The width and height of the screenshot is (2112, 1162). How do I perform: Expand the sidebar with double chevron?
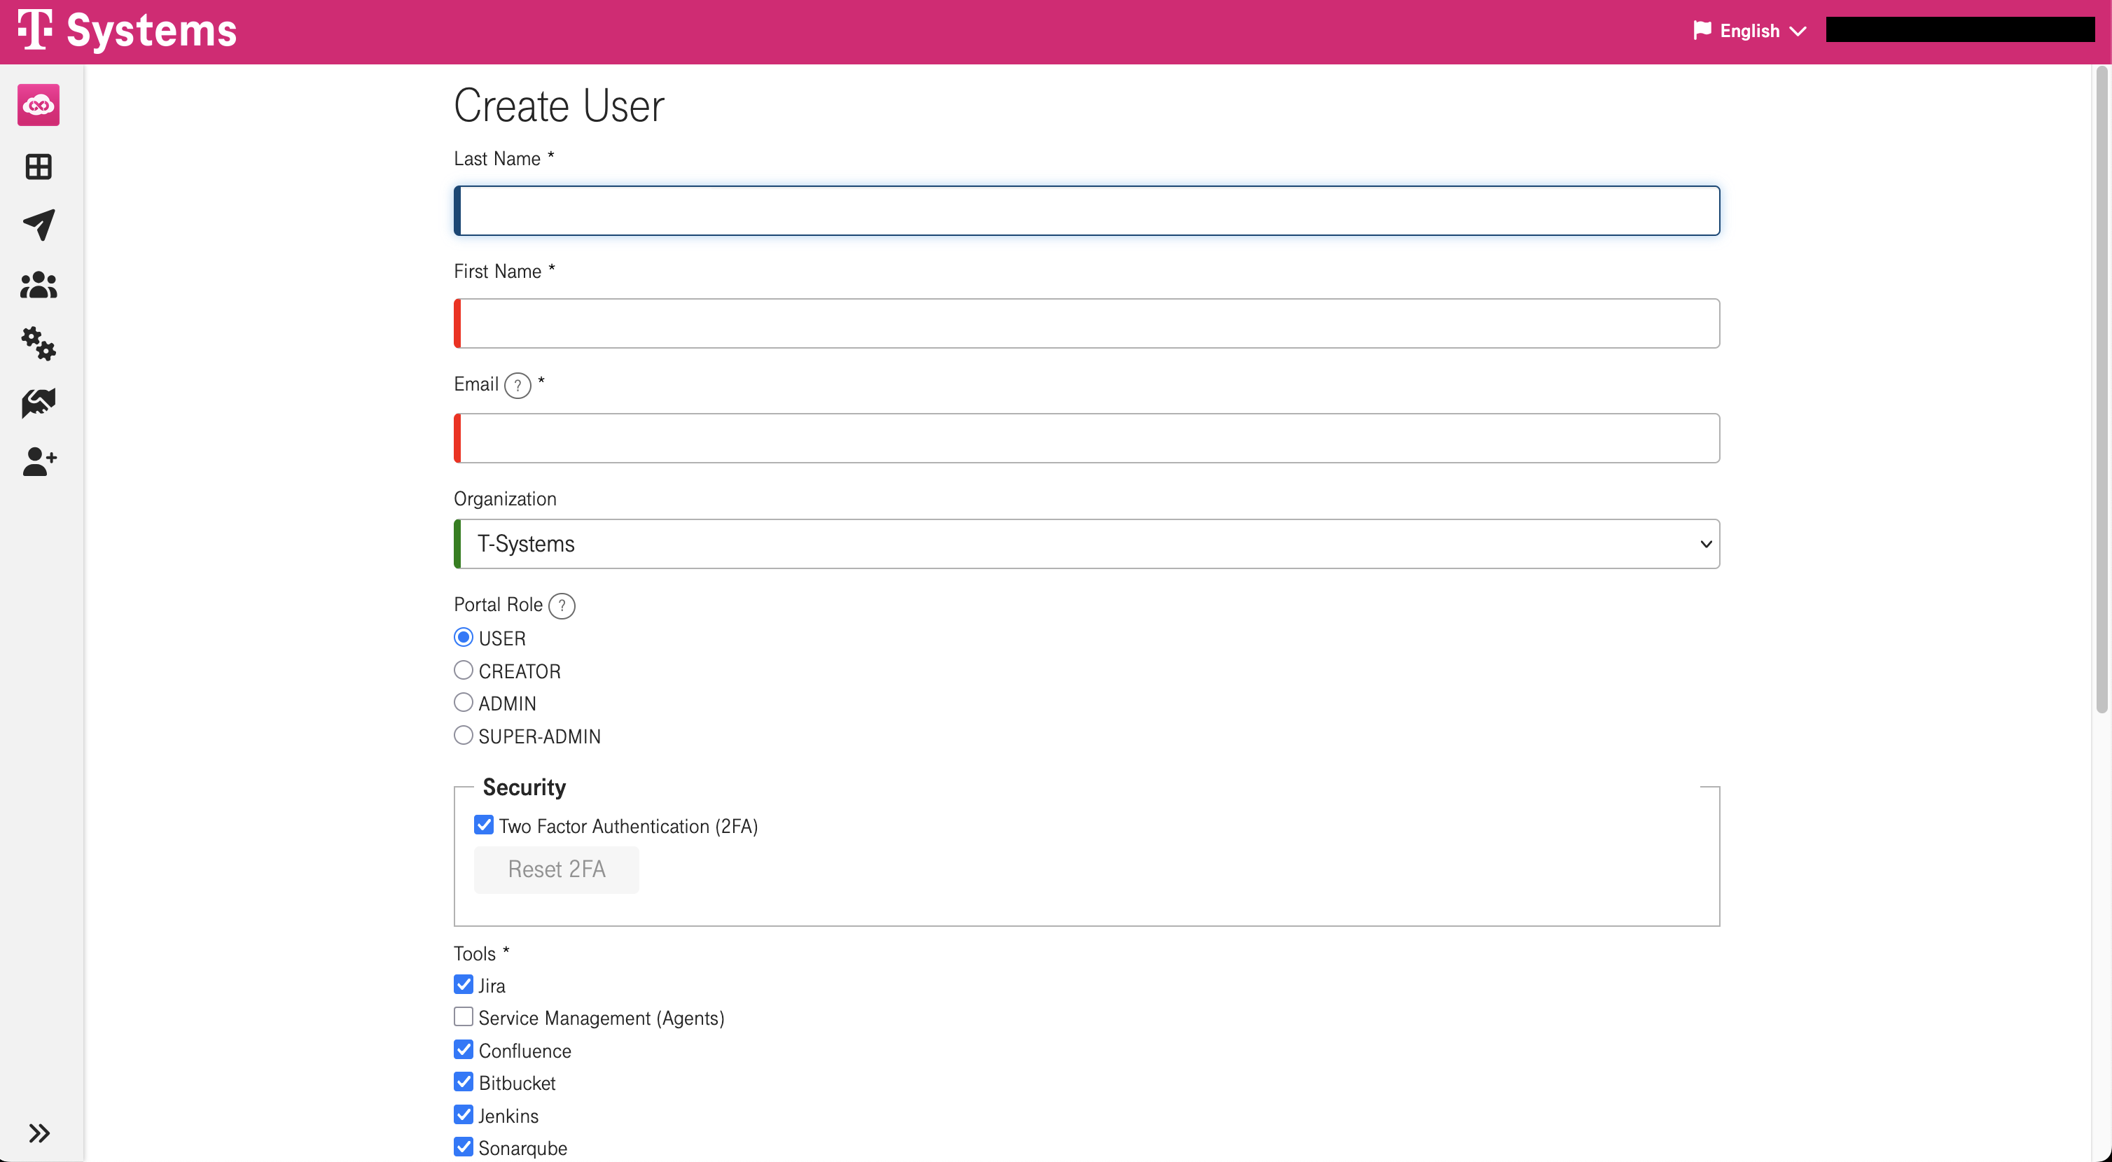coord(39,1133)
